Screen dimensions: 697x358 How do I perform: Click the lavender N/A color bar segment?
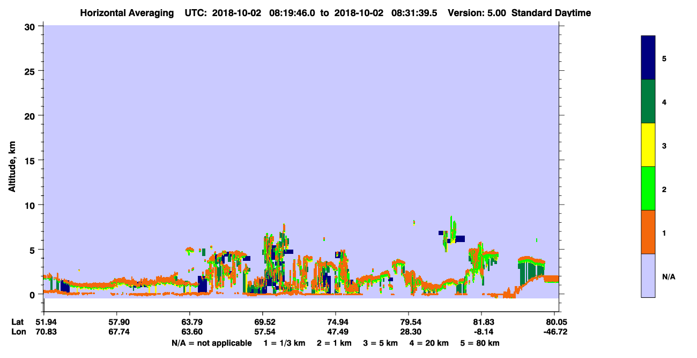coord(648,275)
